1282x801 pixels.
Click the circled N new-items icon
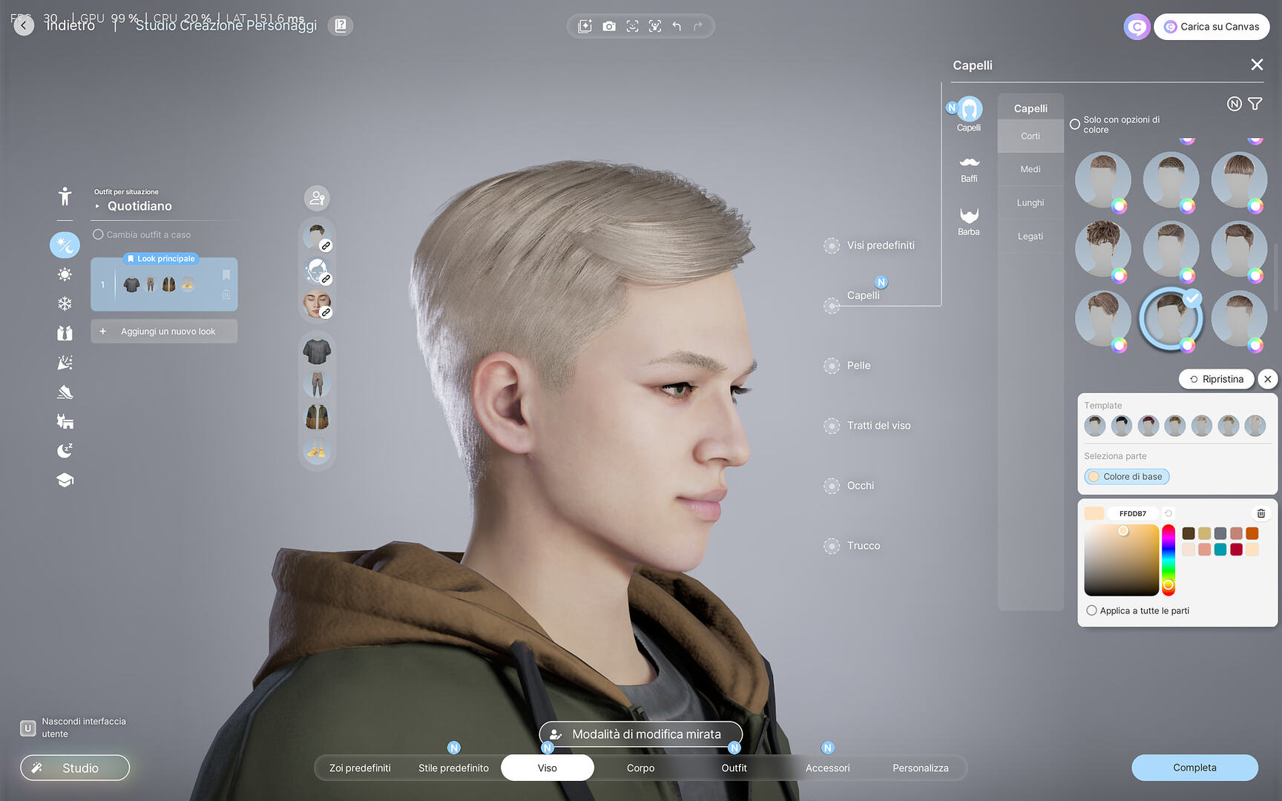(1235, 104)
